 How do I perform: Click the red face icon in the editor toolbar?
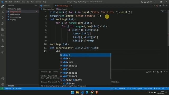(157, 6)
